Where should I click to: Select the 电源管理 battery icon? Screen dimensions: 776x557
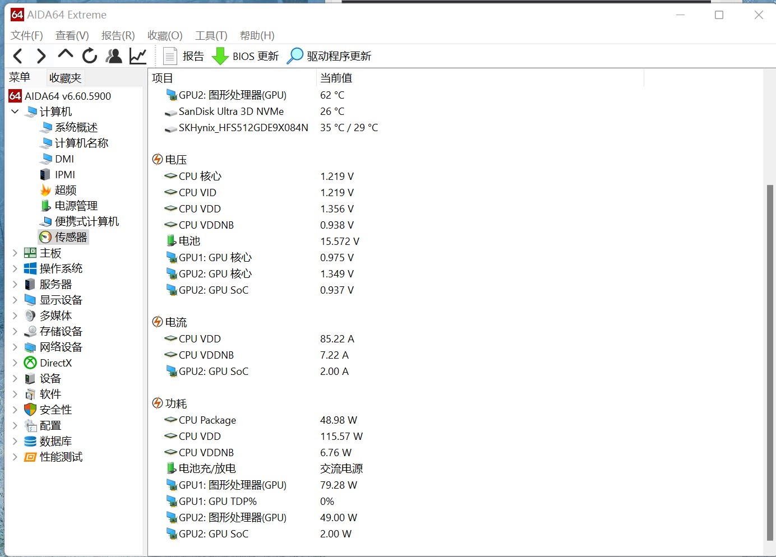pyautogui.click(x=46, y=206)
